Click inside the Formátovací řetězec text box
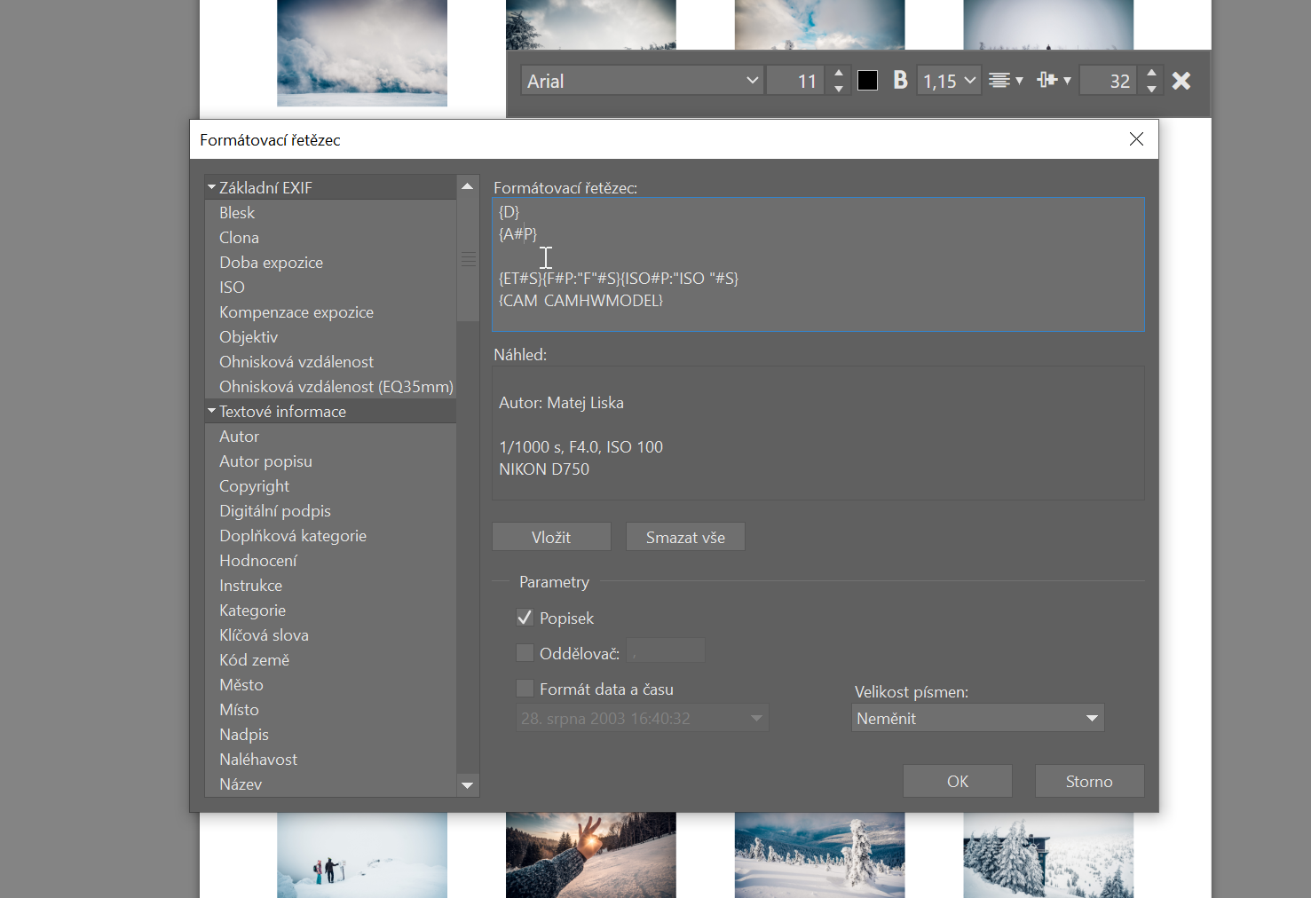Screen dimensions: 1311x898 coord(818,264)
